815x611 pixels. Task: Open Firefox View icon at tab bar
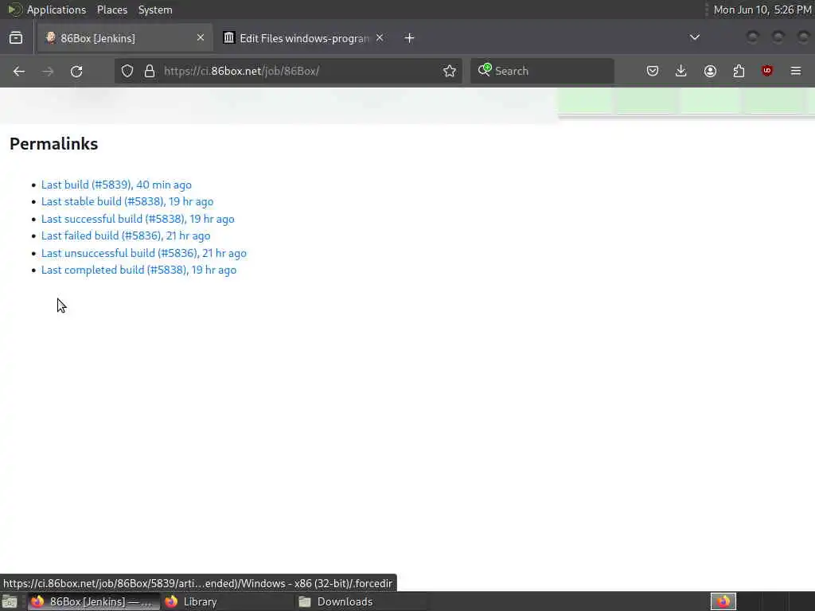click(16, 38)
